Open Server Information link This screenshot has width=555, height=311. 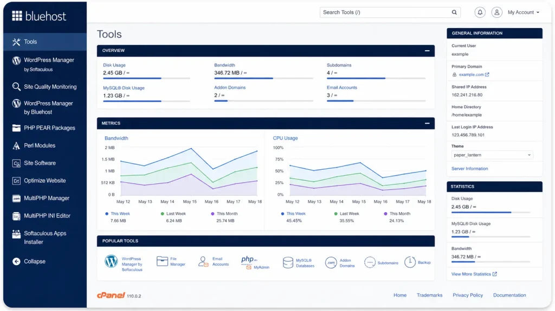pos(470,169)
